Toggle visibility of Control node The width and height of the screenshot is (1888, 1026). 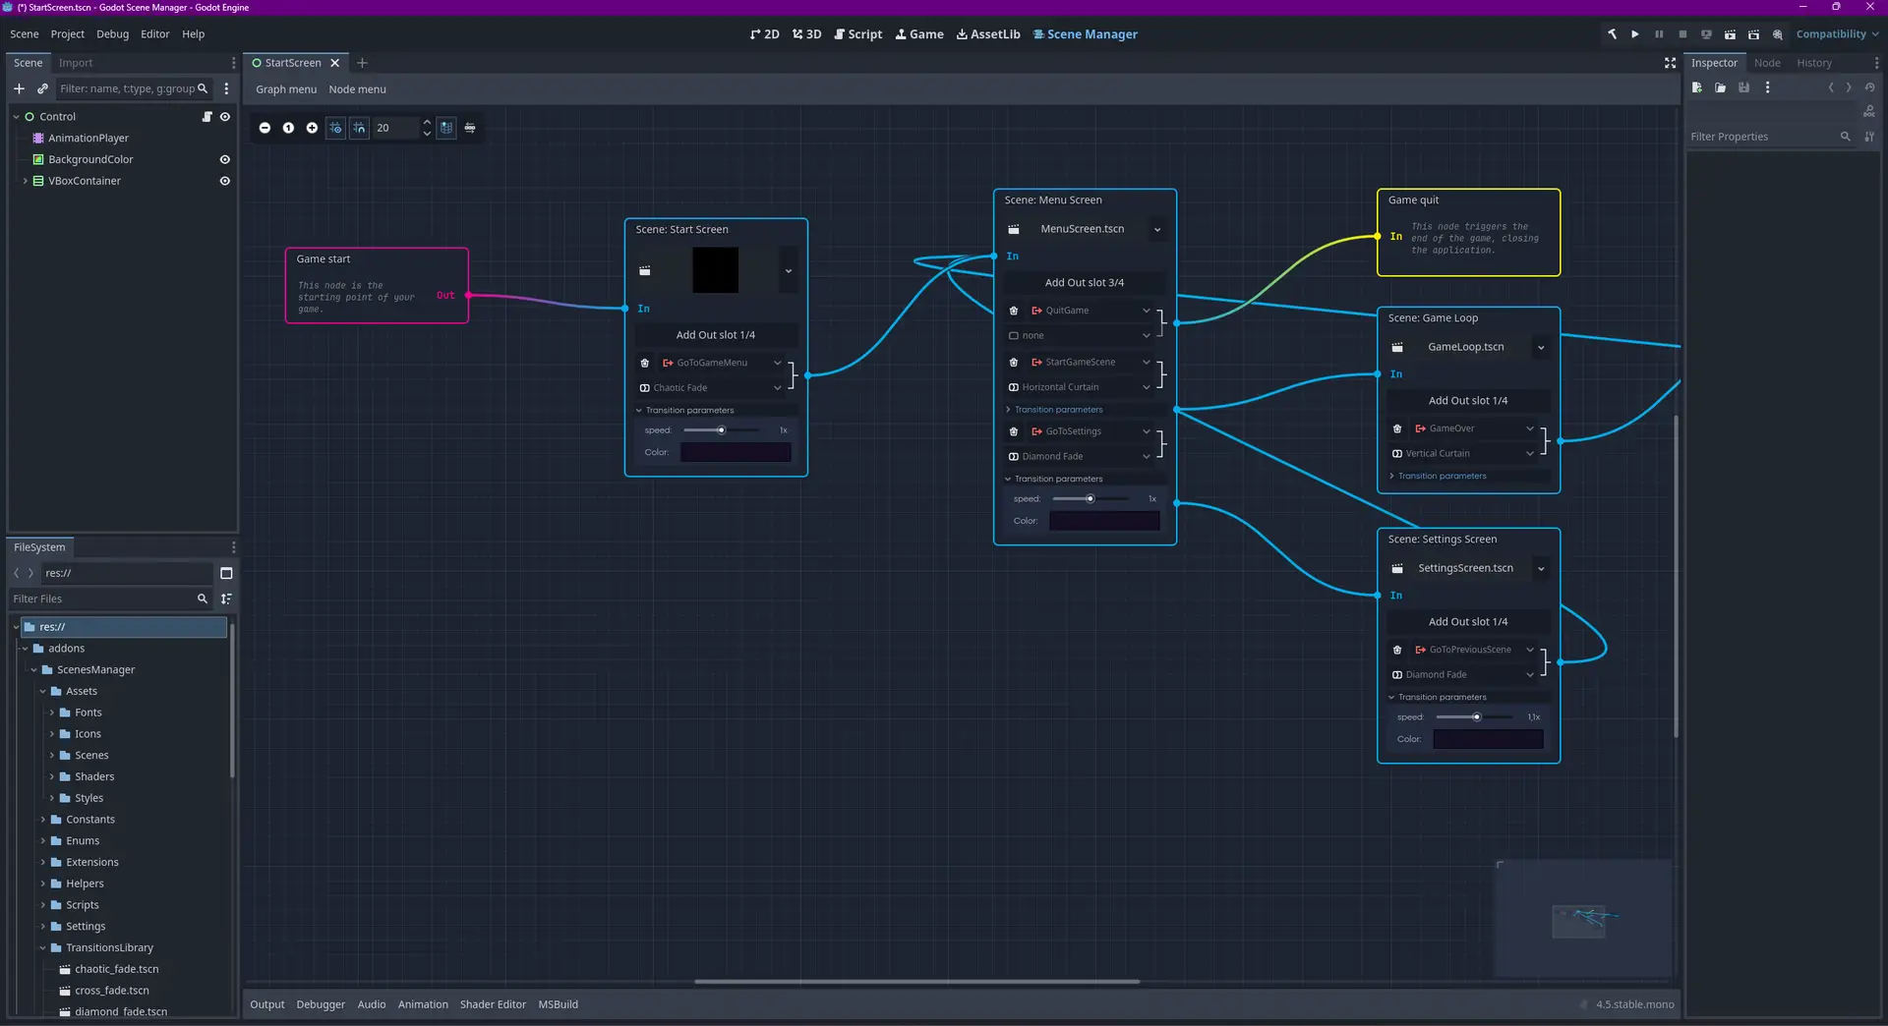tap(225, 116)
